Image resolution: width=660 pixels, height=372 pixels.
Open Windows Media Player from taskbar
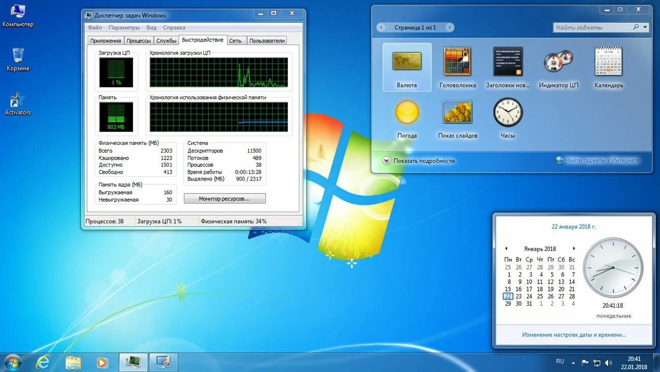(x=102, y=362)
